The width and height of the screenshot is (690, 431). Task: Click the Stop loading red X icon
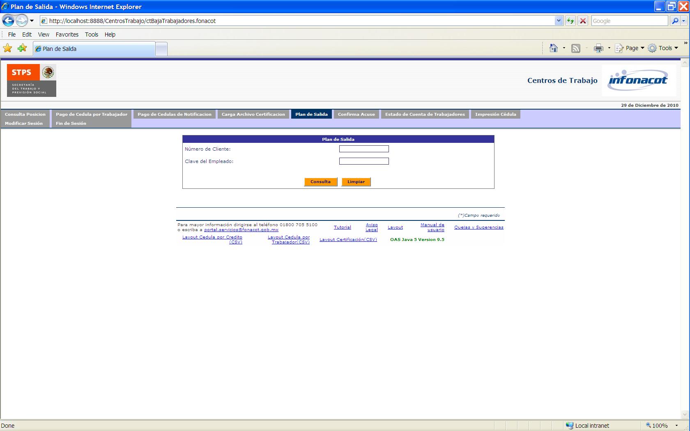582,21
